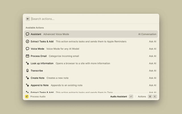Viewport: 182px width, 114px height.
Task: Click the Create Note sparkle icon
Action: (x=28, y=78)
